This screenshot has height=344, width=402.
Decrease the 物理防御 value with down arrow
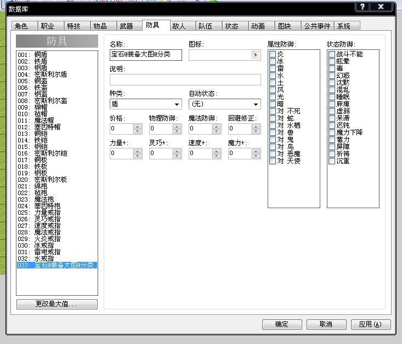(177, 131)
